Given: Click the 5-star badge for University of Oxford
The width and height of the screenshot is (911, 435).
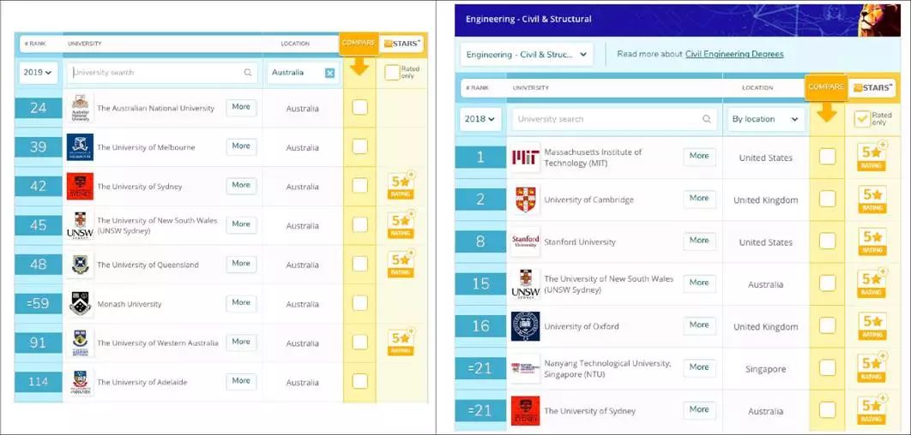Looking at the screenshot, I should [872, 326].
